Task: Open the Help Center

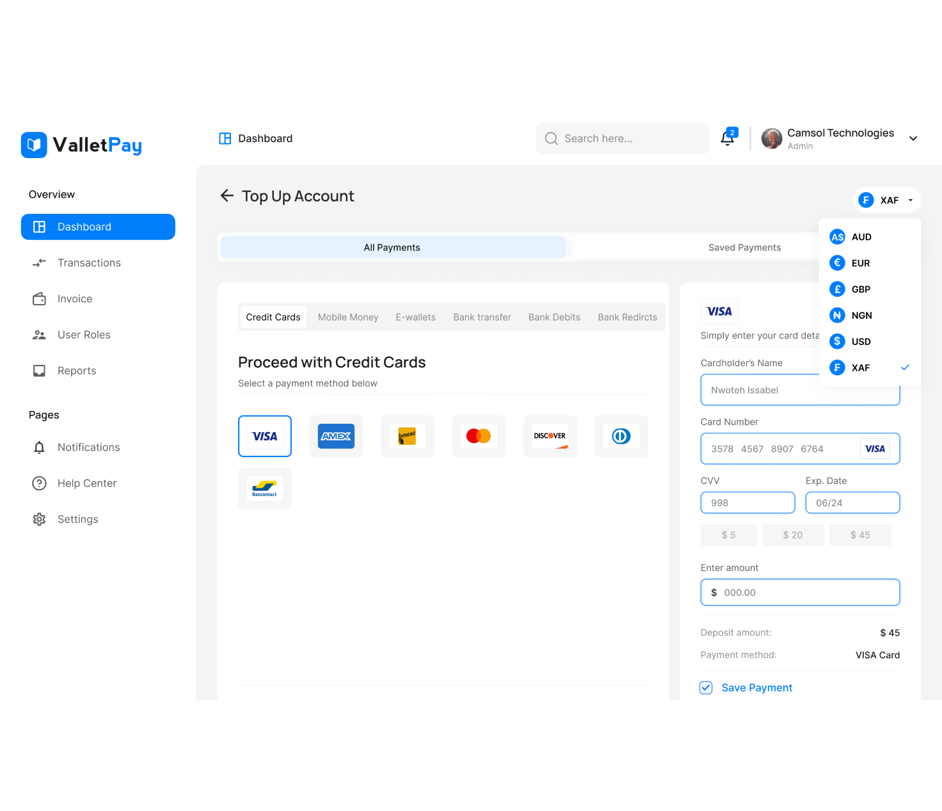Action: pos(86,483)
